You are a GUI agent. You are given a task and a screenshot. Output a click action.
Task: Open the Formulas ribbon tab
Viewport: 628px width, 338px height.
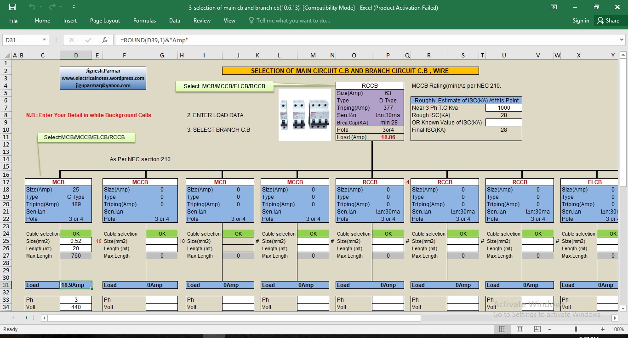point(144,21)
